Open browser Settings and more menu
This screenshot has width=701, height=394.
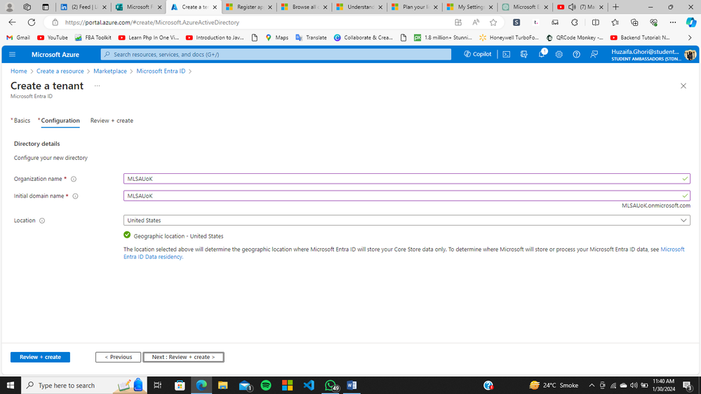tap(673, 22)
